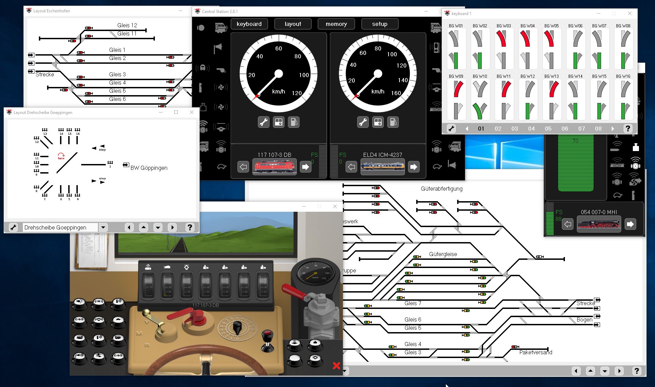Click the turtle slow-mode icon for loco ELD4 ICM-4237
655x387 pixels.
437,167
